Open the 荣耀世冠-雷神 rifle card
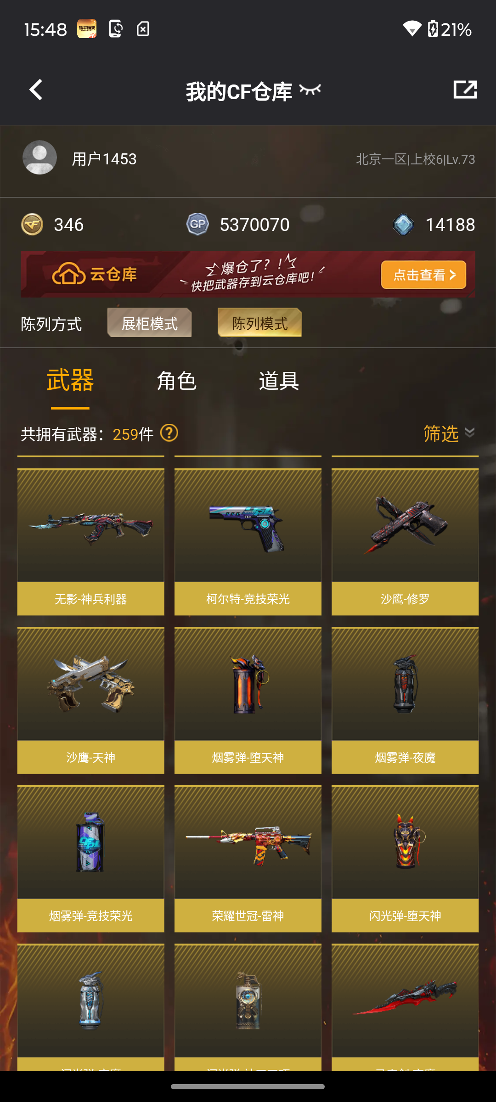The width and height of the screenshot is (496, 1102). coord(248,859)
